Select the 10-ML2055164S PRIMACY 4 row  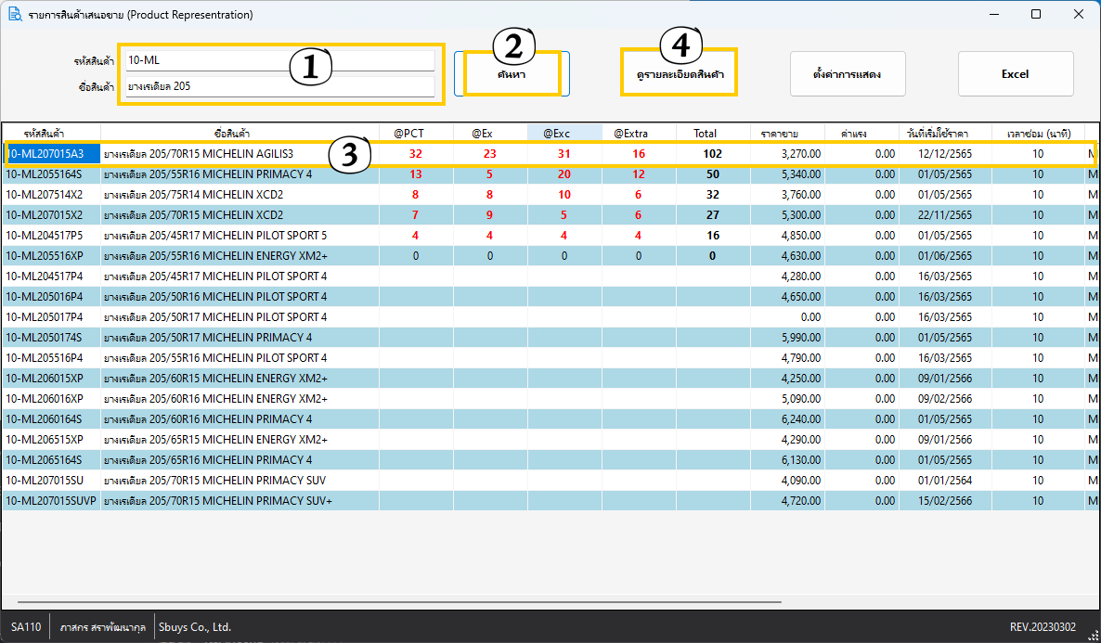(x=241, y=174)
